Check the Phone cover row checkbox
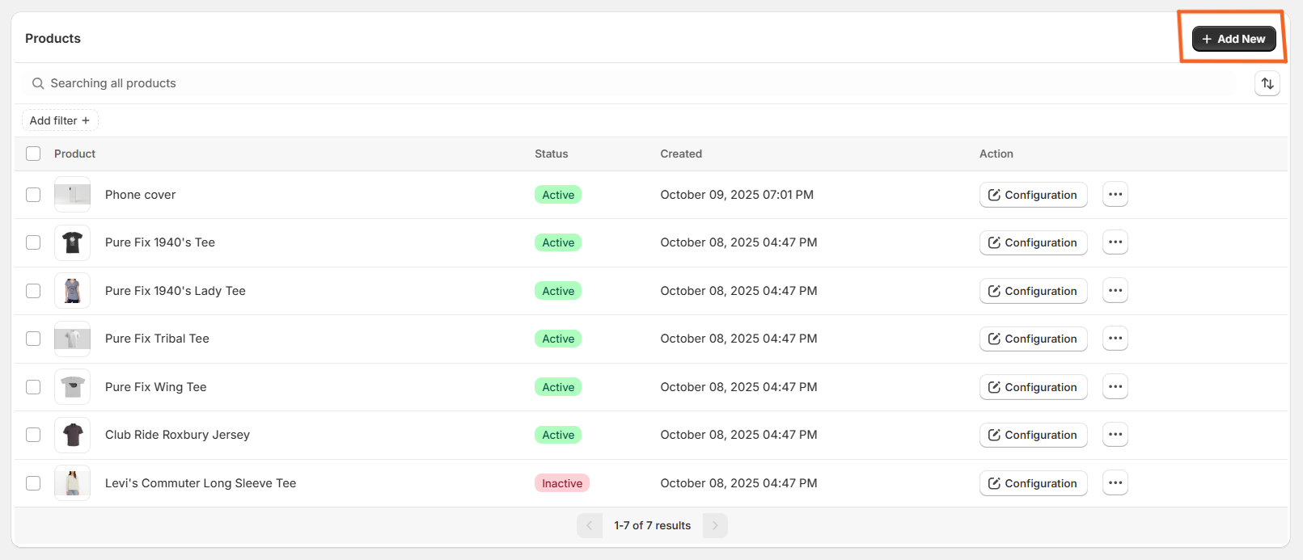Screen dimensions: 1303x560 (33, 195)
